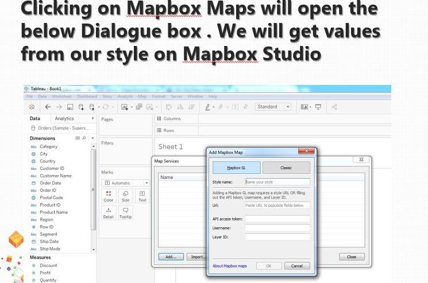
Task: Open the Map menu
Action: [142, 96]
